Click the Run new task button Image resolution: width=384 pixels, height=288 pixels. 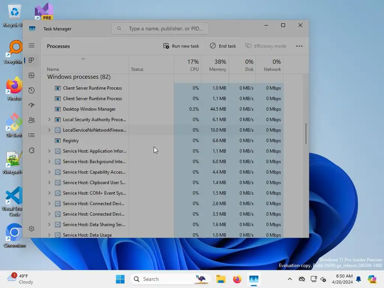click(x=181, y=46)
